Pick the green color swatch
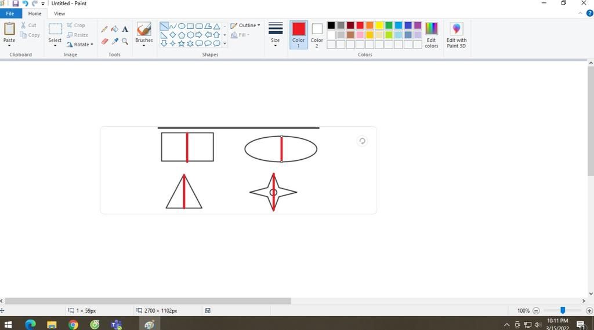Image resolution: width=594 pixels, height=330 pixels. click(389, 25)
